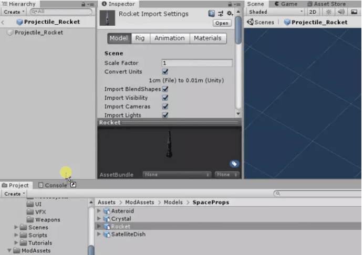Click the Rocket model thumbnail in Inspector
Screen dimensions: 363x255
click(107, 18)
